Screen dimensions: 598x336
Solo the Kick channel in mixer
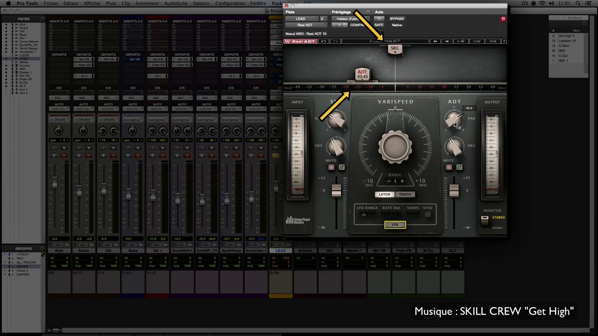click(x=54, y=155)
